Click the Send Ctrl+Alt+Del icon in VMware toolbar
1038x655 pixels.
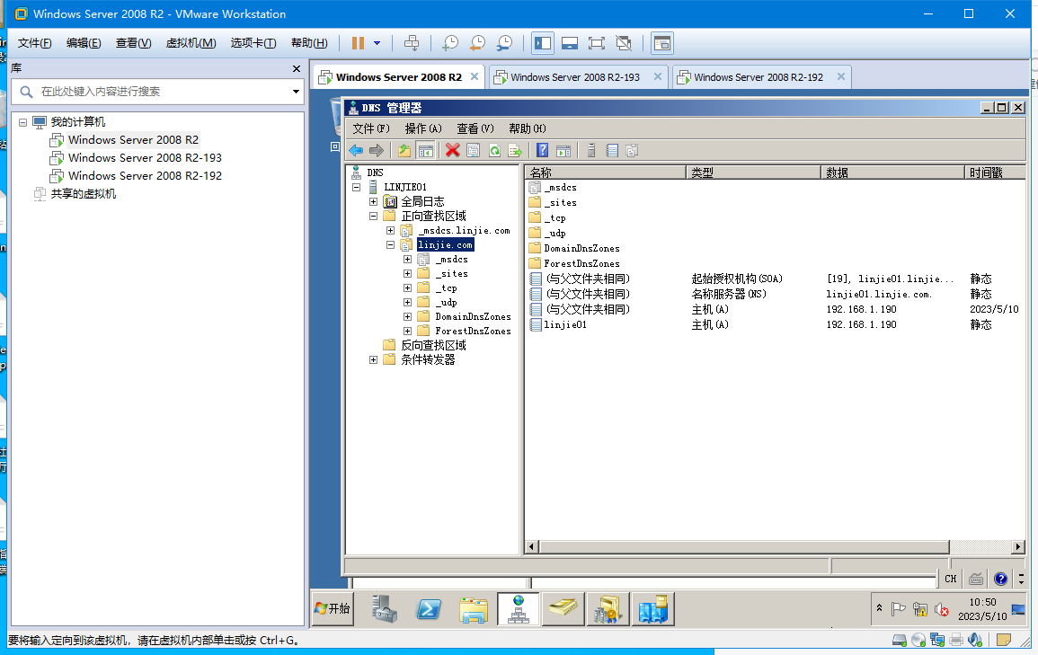pyautogui.click(x=411, y=43)
